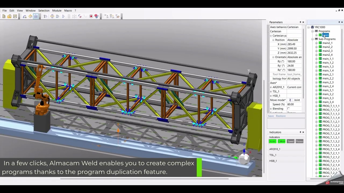This screenshot has height=193, width=344.
Task: Collapse the YRC1000 tree node
Action: click(x=309, y=27)
